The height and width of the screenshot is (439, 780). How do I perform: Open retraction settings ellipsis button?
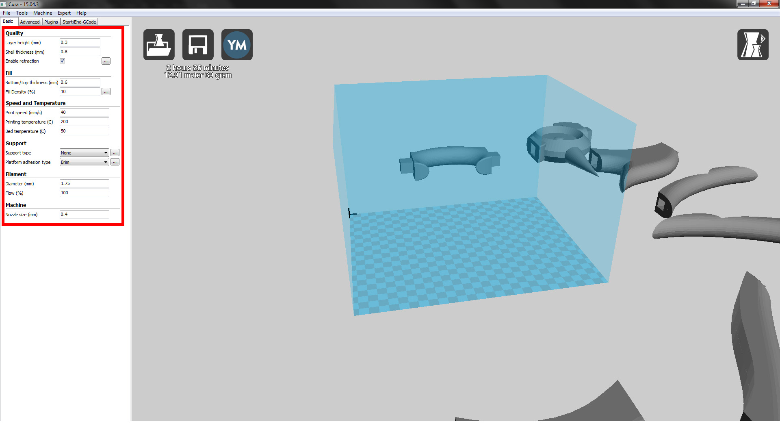coord(106,61)
